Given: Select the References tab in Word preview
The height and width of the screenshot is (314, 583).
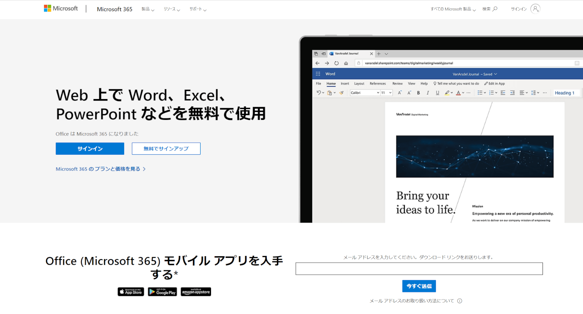Looking at the screenshot, I should pyautogui.click(x=378, y=83).
